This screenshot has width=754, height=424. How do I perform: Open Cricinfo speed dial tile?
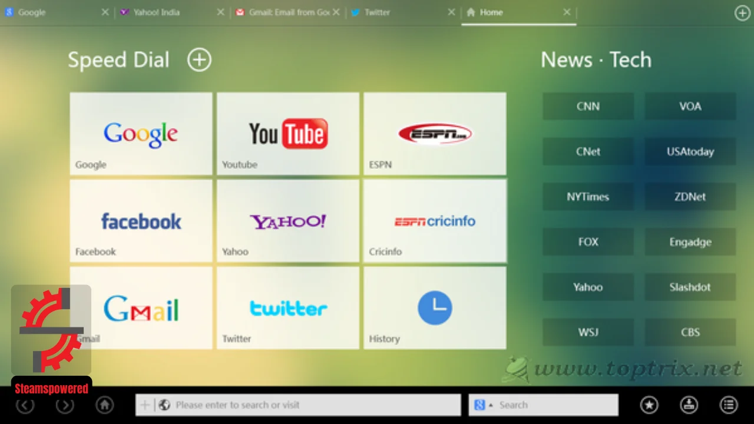(435, 221)
